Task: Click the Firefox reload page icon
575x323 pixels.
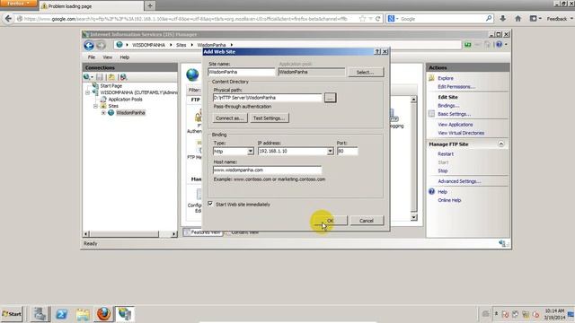Action: pyautogui.click(x=377, y=19)
